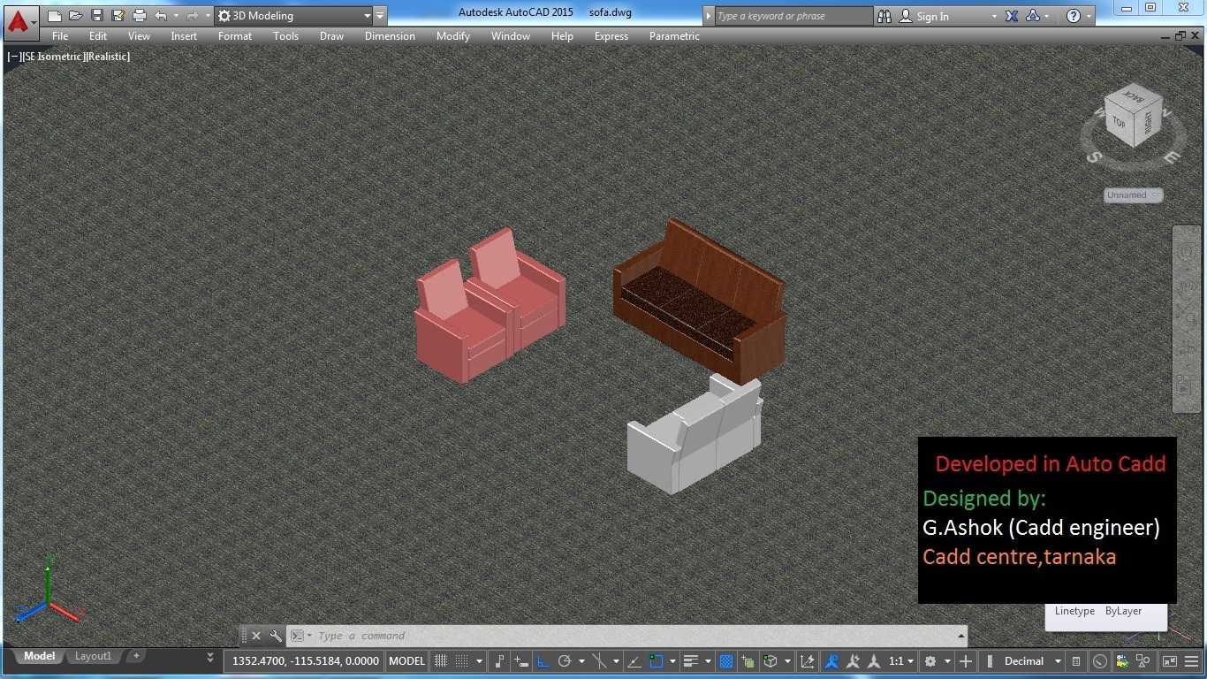Viewport: 1207px width, 679px height.
Task: Click the TOP face of ViewCube
Action: pyautogui.click(x=1119, y=122)
